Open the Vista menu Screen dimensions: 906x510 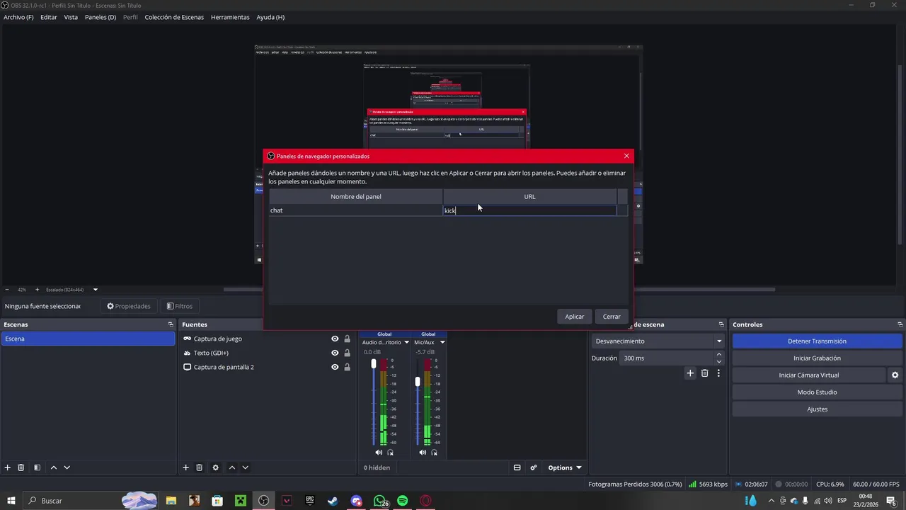(x=71, y=17)
